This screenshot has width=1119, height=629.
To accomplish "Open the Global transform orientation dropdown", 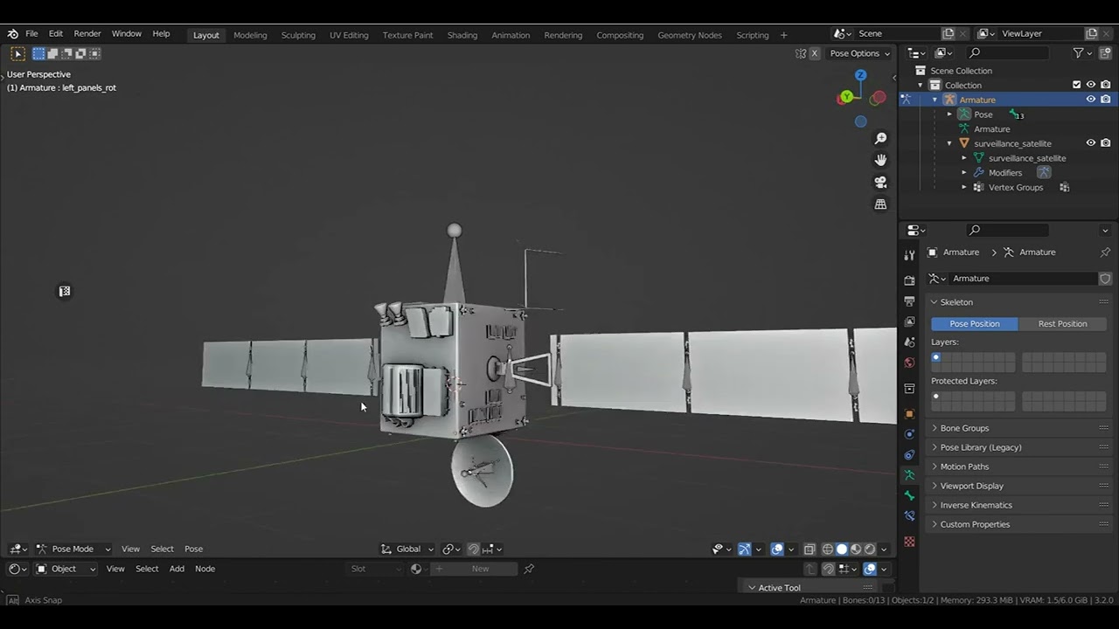I will tap(407, 550).
